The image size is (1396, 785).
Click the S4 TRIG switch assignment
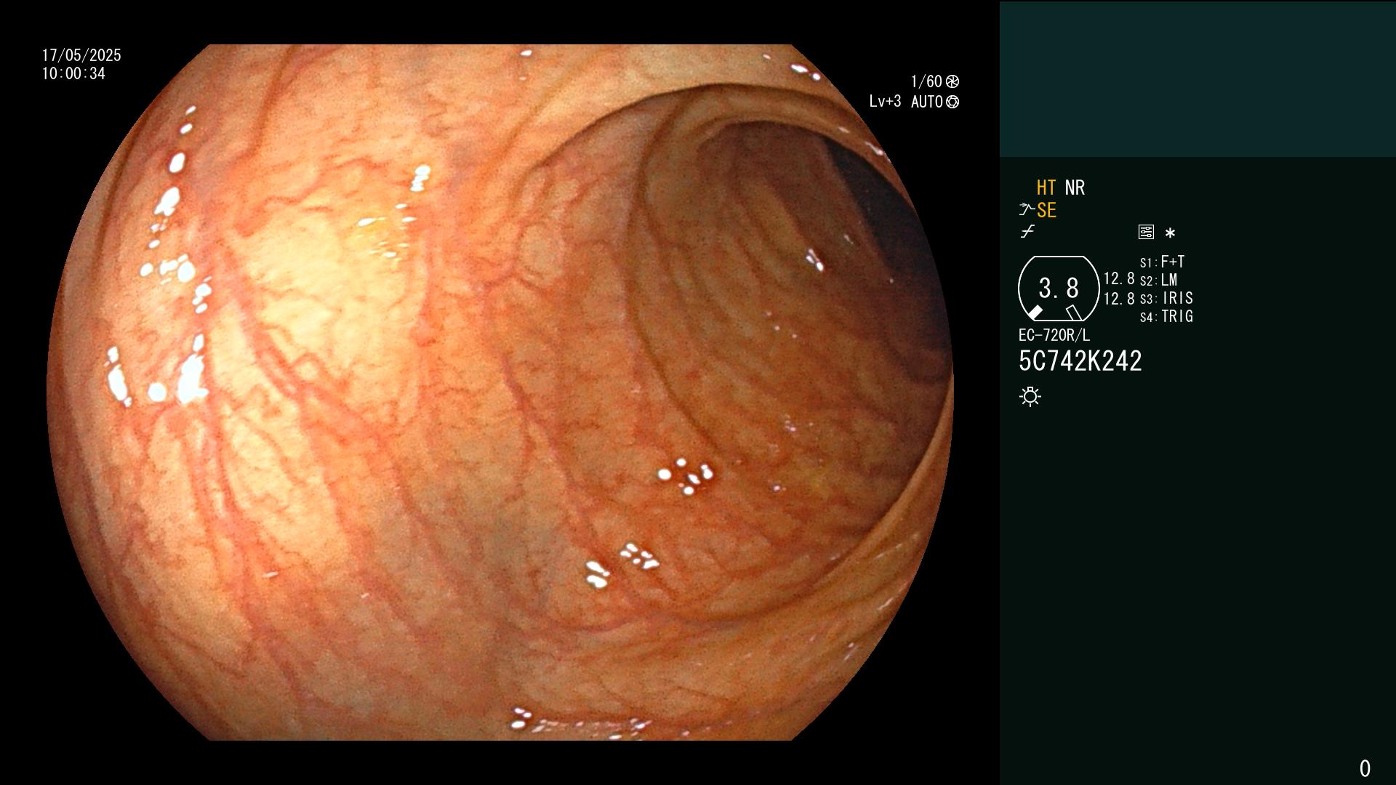tap(1166, 316)
